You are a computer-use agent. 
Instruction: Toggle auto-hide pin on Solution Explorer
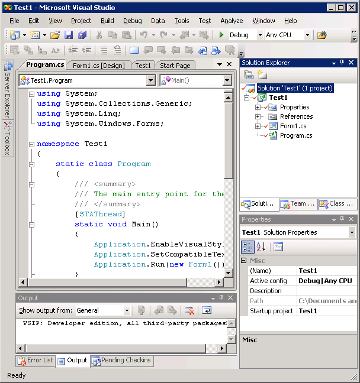[x=342, y=63]
